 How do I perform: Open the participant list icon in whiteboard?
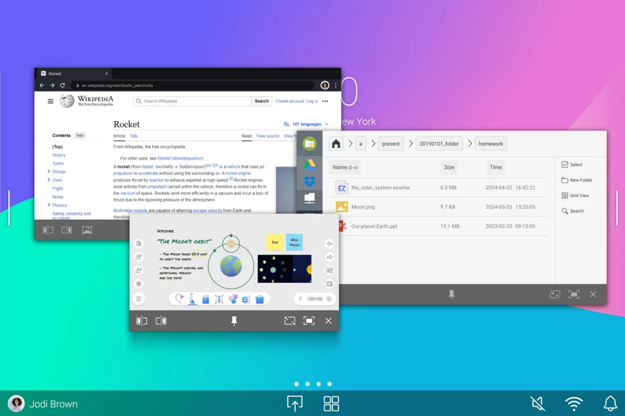(x=139, y=257)
